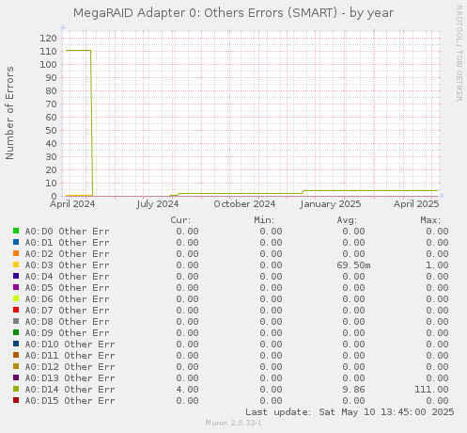Click the 'January 2025' x-axis label
The image size is (467, 433).
(x=331, y=204)
